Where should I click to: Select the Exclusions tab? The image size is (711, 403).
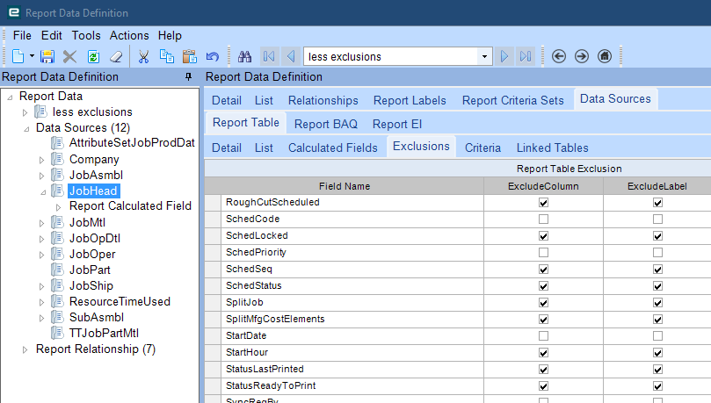(421, 147)
